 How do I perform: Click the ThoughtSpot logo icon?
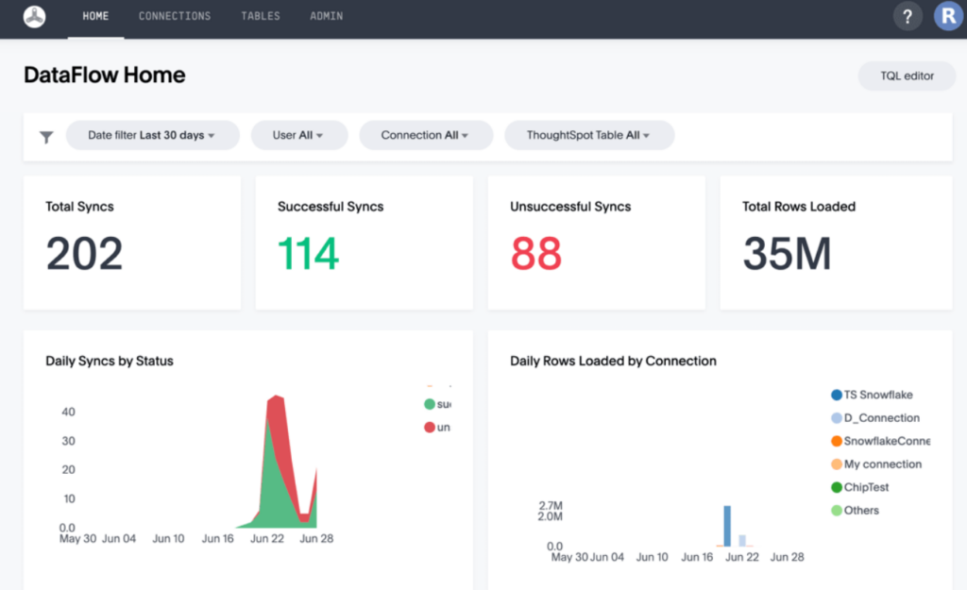(35, 17)
